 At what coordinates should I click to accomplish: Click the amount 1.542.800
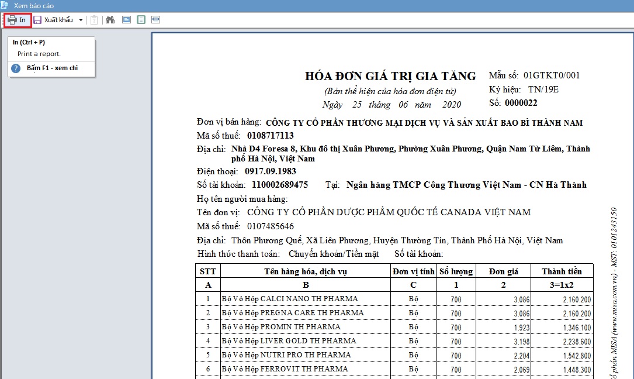point(577,356)
